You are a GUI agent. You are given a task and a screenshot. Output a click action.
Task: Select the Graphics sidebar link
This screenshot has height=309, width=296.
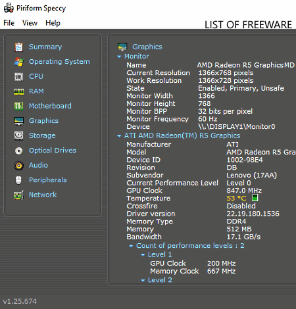click(x=43, y=121)
